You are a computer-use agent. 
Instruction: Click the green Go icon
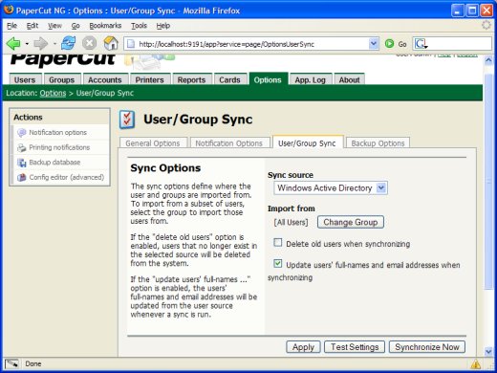(x=389, y=43)
